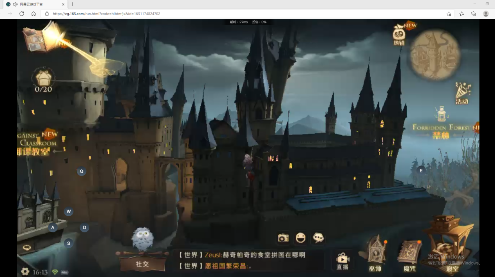Click the camera screenshot icon

coord(283,238)
